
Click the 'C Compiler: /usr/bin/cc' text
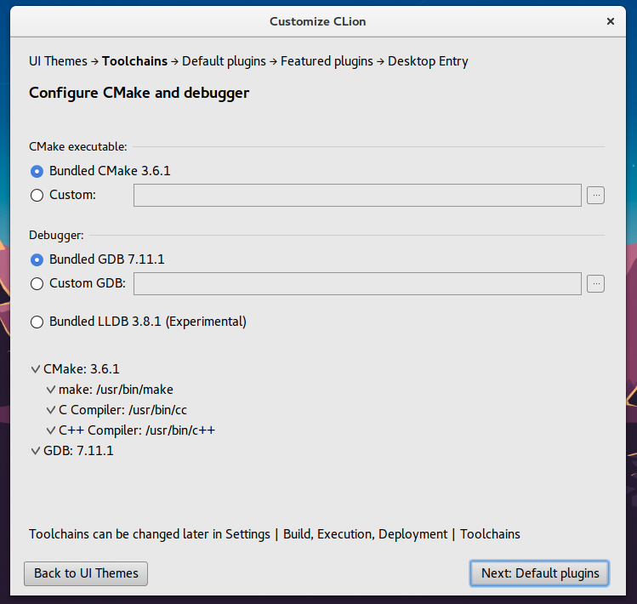pos(122,410)
